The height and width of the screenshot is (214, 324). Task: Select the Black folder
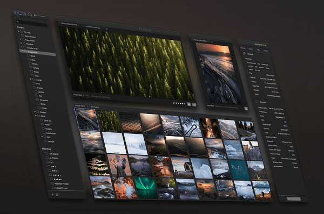(31, 55)
